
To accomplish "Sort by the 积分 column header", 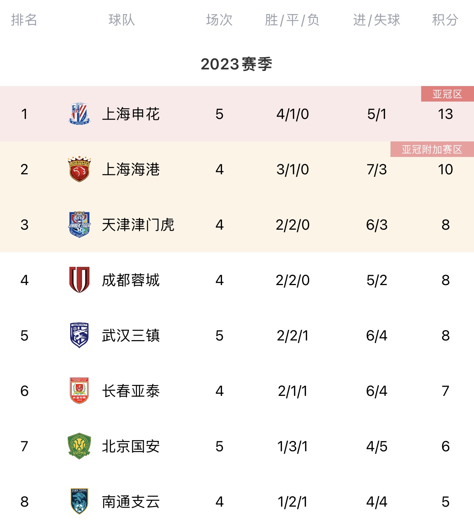I will (x=445, y=20).
